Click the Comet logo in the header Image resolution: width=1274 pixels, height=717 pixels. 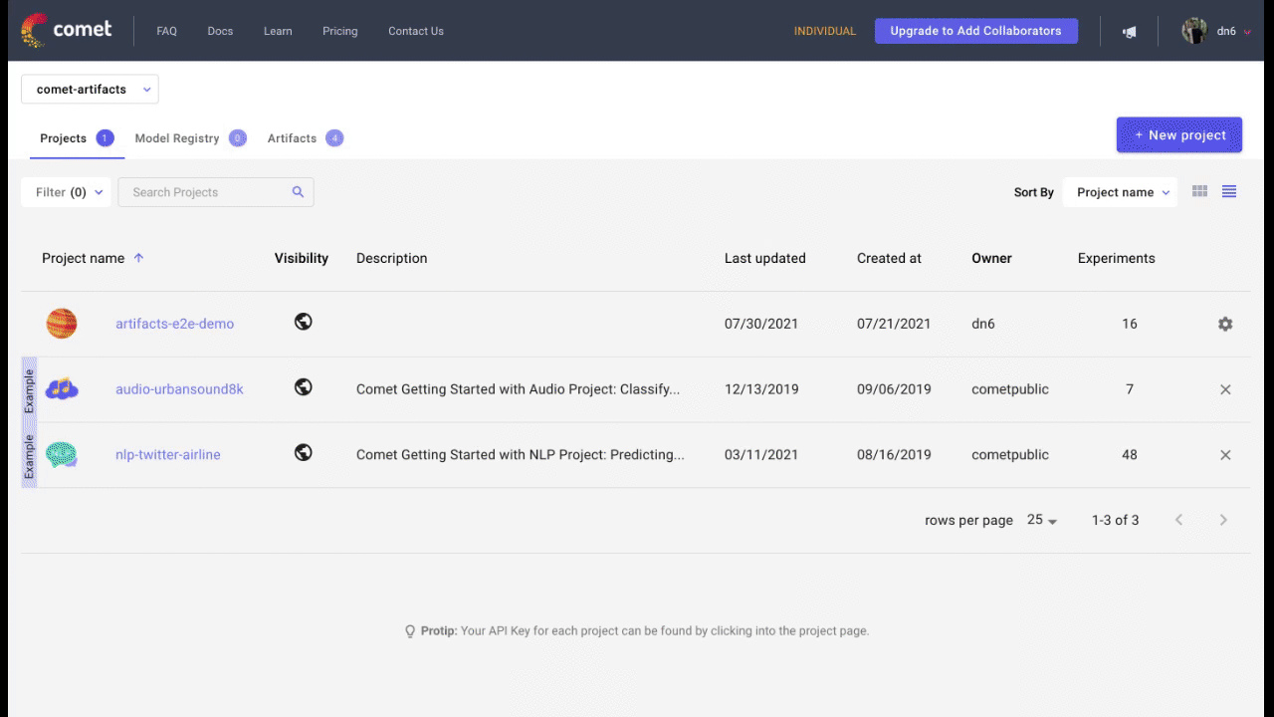tap(66, 30)
